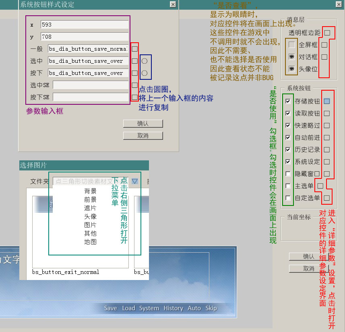The height and width of the screenshot is (332, 345).
Task: Uncheck the 自动前进 checkbox
Action: click(x=288, y=137)
